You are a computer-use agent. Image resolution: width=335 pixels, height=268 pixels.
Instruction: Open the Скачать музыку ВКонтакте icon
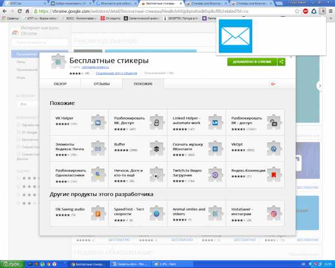pos(216,149)
